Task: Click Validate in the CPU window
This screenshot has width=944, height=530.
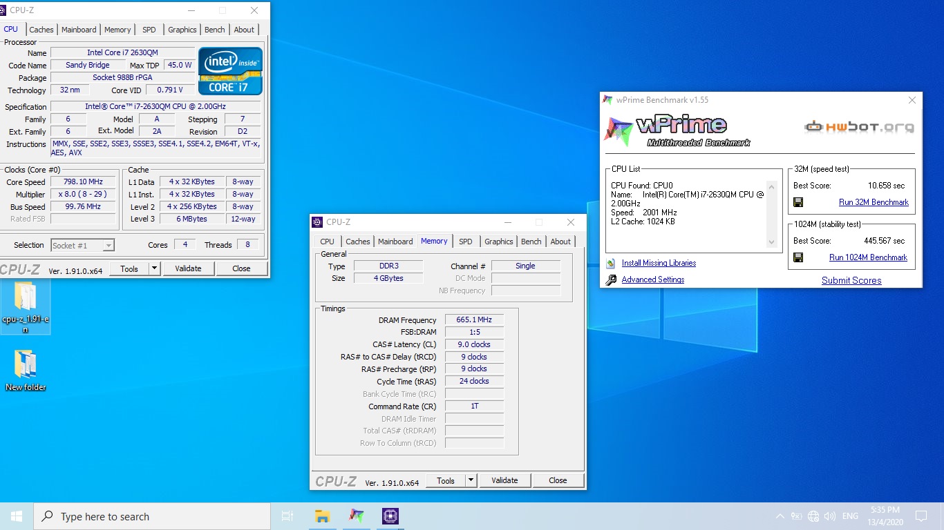Action: 188,268
